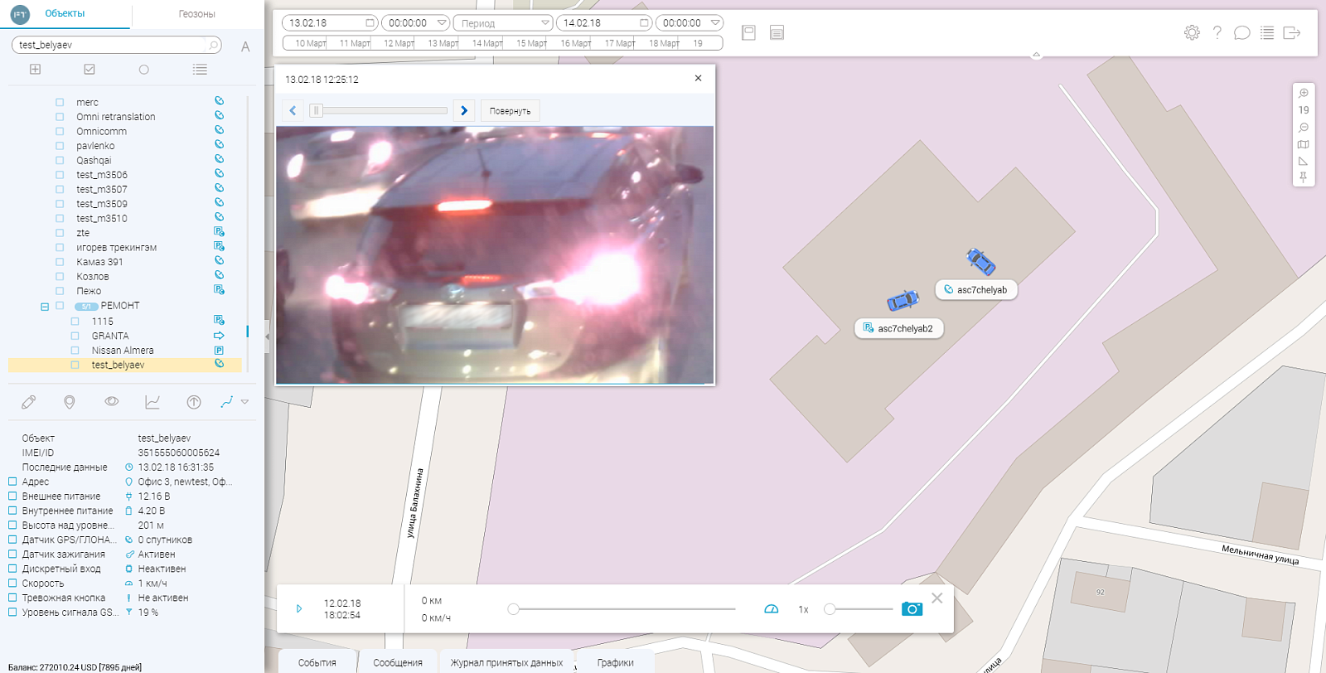Open the chart graph icon below the object list
The image size is (1326, 673).
152,402
